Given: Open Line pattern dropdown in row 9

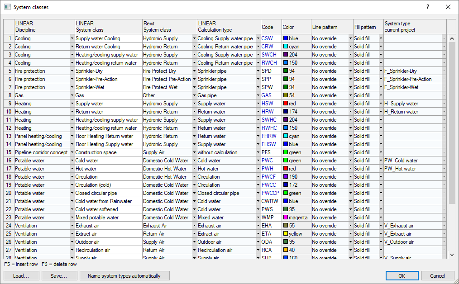Looking at the screenshot, I should point(350,104).
